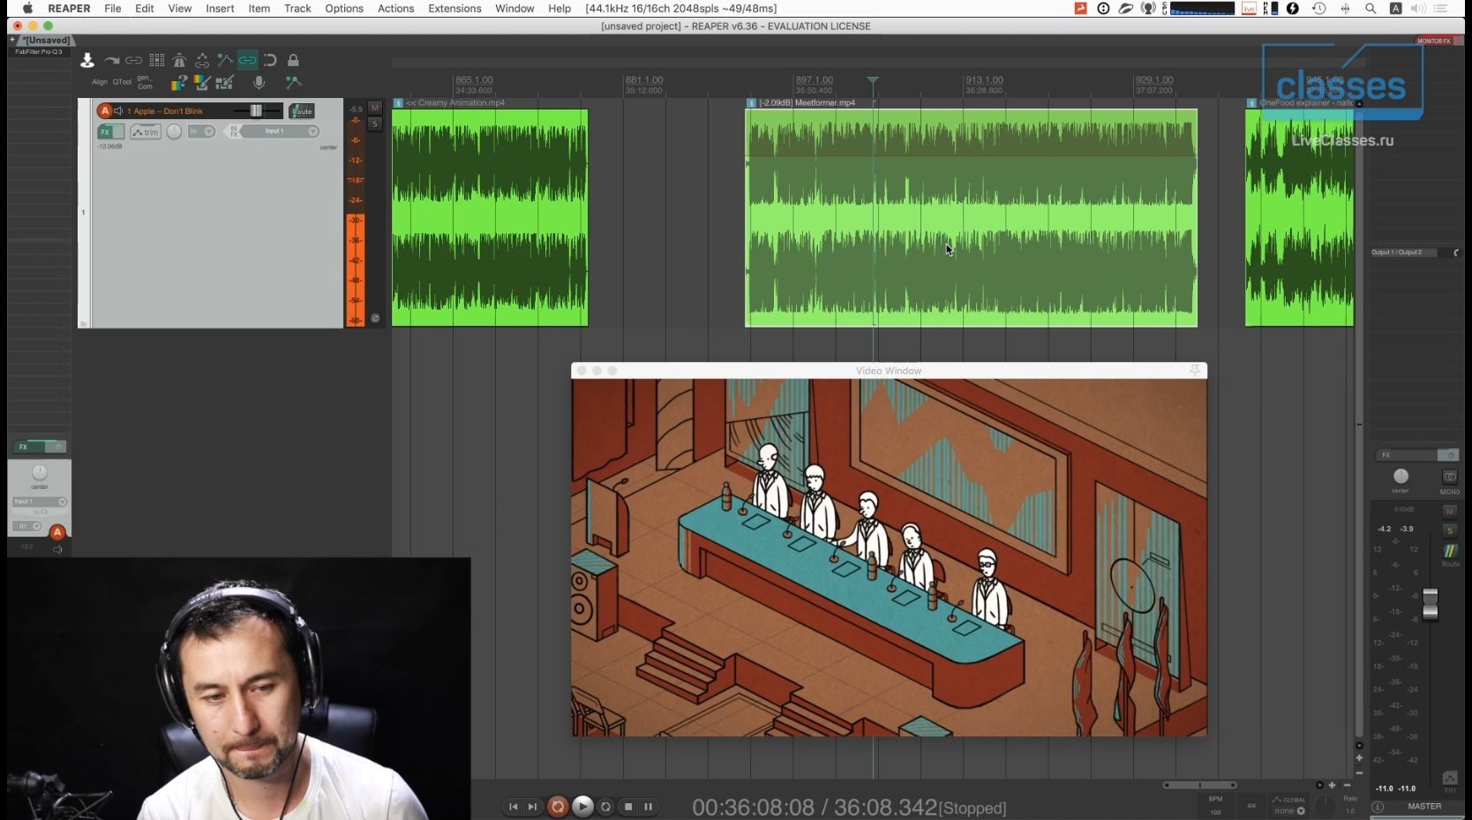1472x820 pixels.
Task: Click the grid squares with pencil icon
Action: (225, 82)
